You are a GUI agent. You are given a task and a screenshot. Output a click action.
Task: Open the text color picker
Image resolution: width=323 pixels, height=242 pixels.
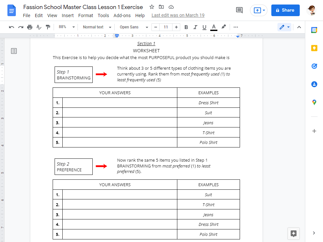(214, 27)
